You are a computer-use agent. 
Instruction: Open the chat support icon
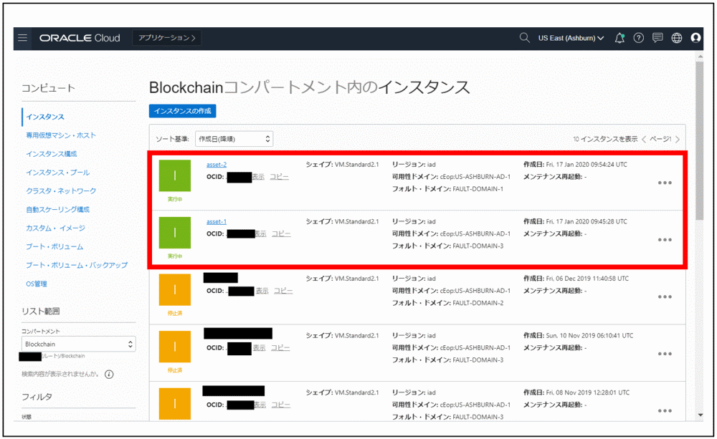pos(657,38)
